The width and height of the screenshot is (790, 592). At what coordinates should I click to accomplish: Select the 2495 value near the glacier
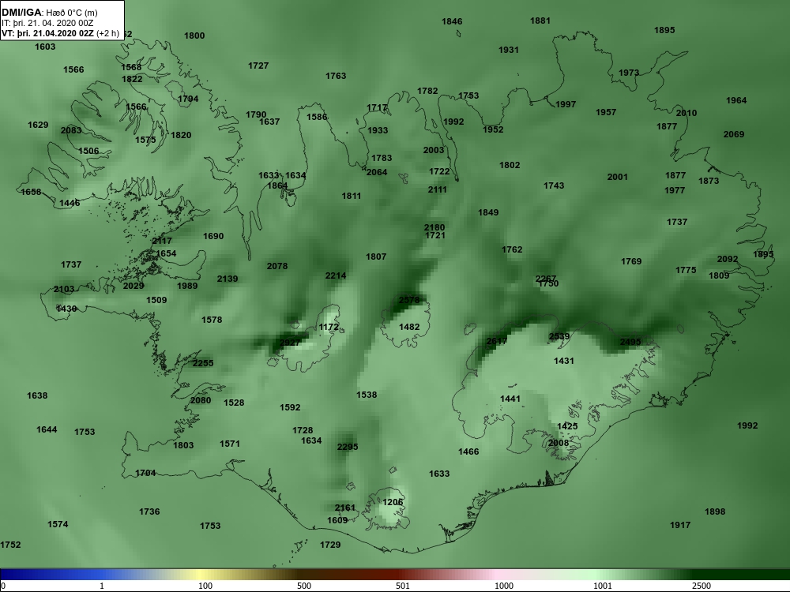630,342
